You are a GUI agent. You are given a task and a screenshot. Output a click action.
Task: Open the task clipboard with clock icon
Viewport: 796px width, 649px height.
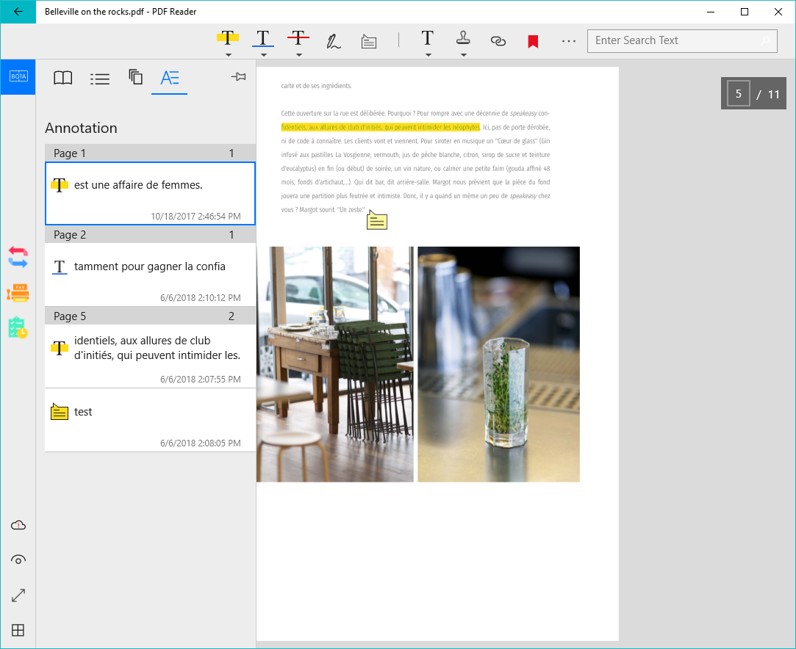pos(18,327)
